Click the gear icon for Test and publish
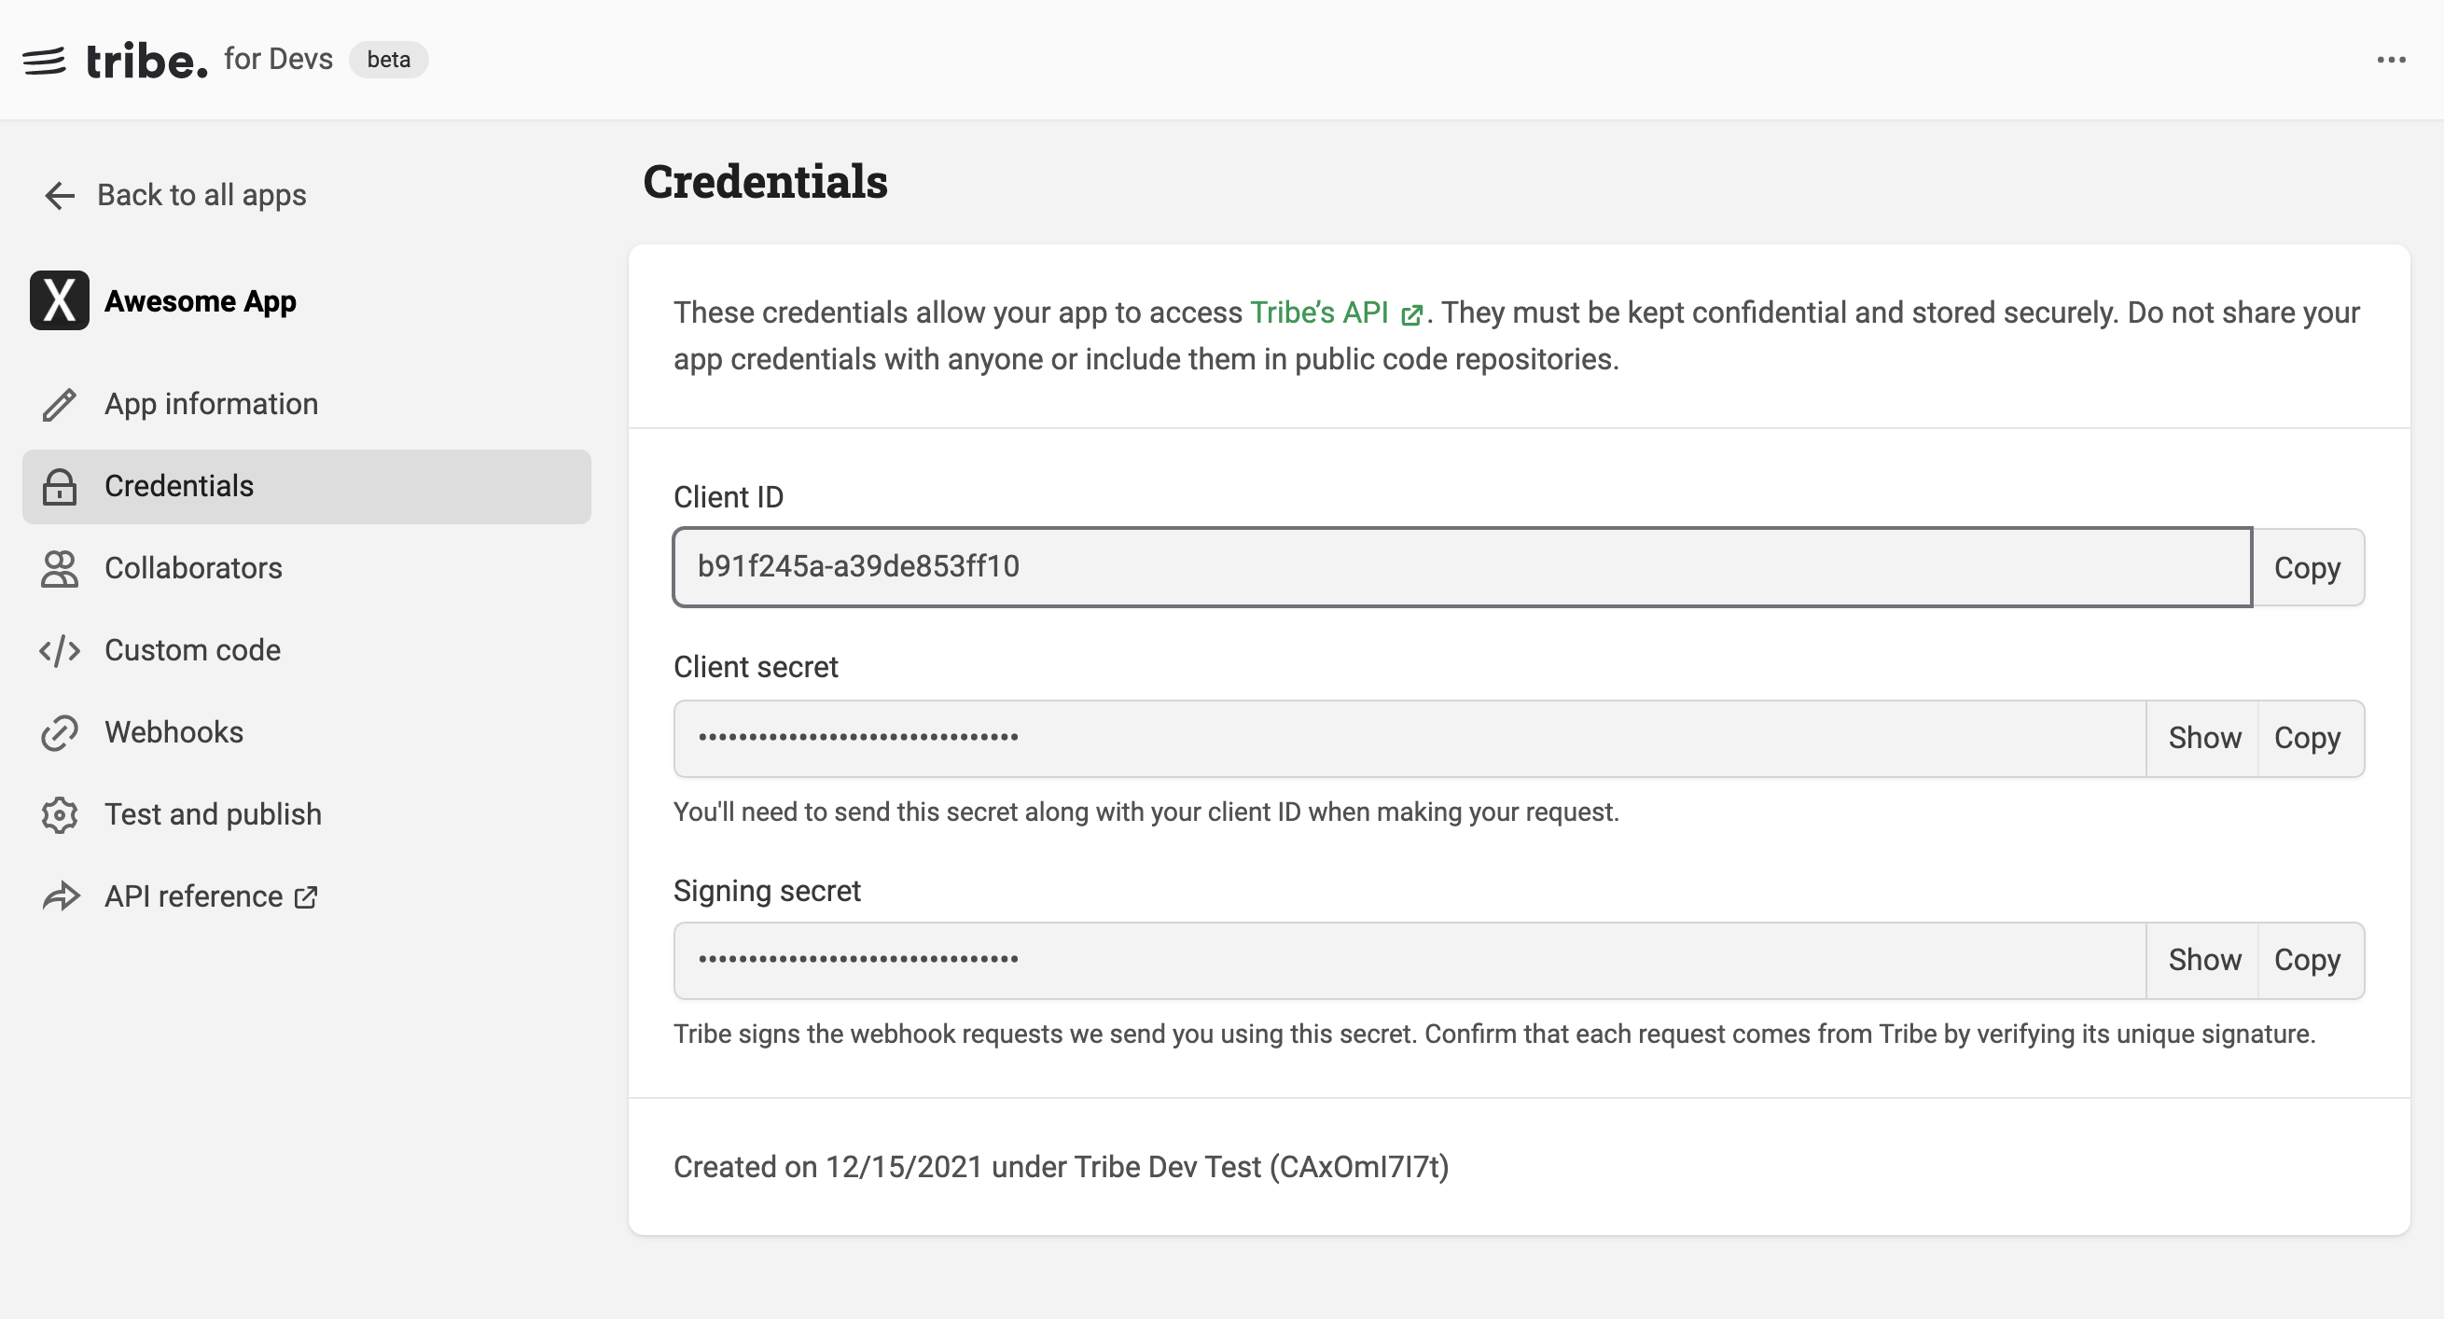 [x=59, y=815]
